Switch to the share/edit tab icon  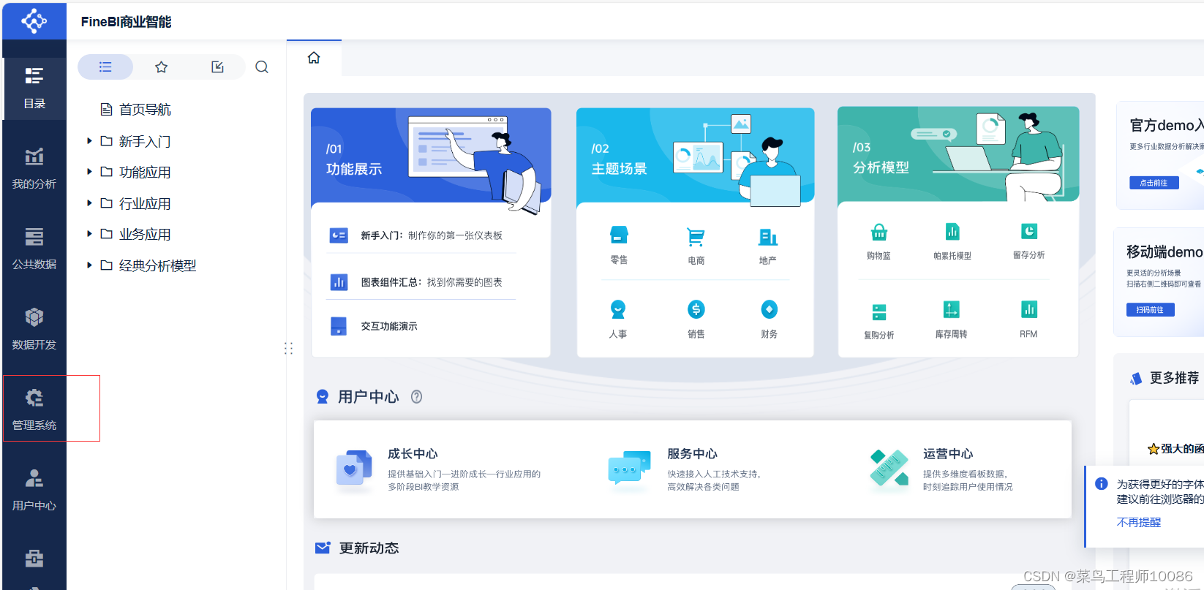217,67
